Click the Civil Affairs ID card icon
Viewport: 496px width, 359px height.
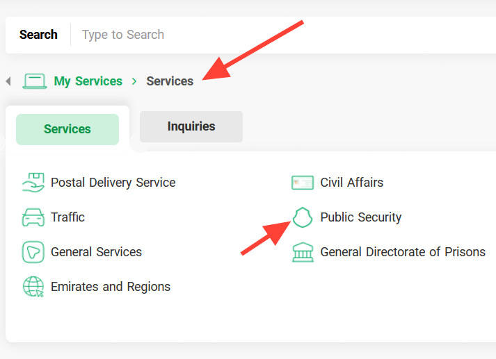point(303,183)
